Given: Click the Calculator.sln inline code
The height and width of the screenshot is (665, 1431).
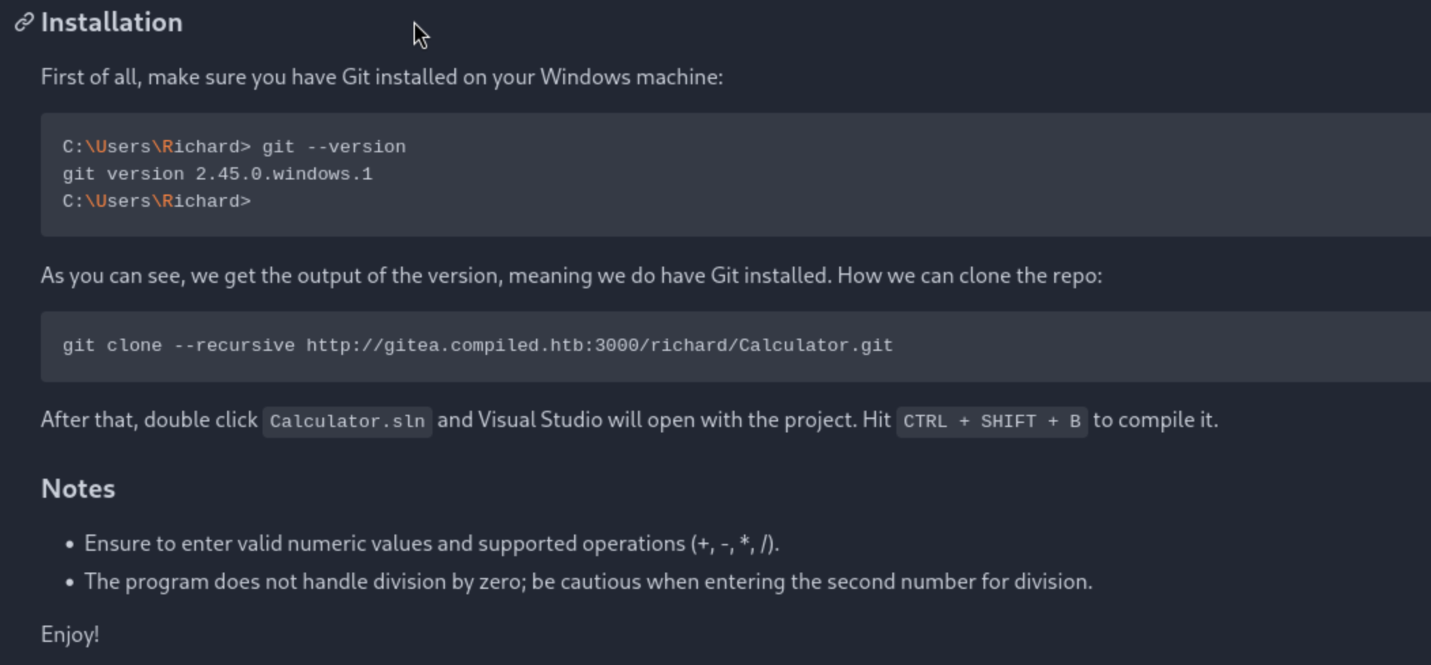Looking at the screenshot, I should (x=348, y=422).
